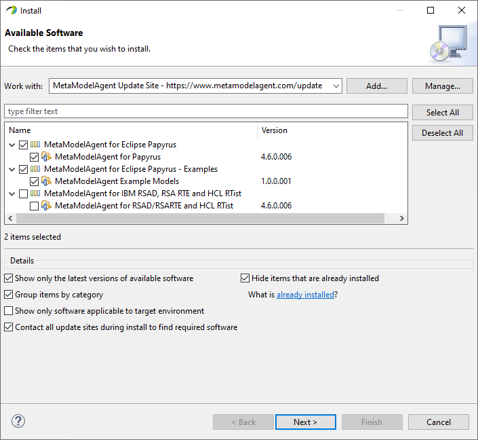Click version 1.0.0.001 cell
The image size is (478, 440).
coord(276,181)
